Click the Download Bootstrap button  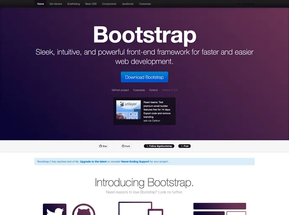point(144,77)
